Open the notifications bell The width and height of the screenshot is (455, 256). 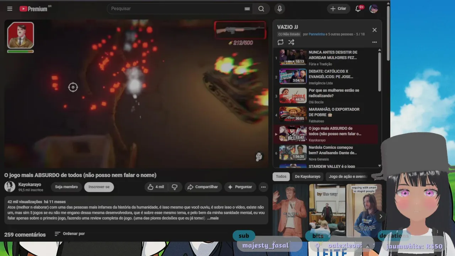pyautogui.click(x=358, y=9)
